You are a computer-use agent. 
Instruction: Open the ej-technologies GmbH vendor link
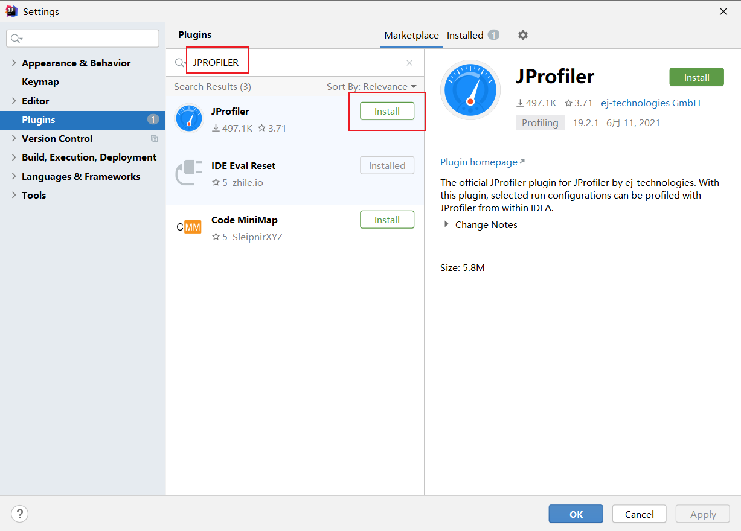(x=650, y=103)
